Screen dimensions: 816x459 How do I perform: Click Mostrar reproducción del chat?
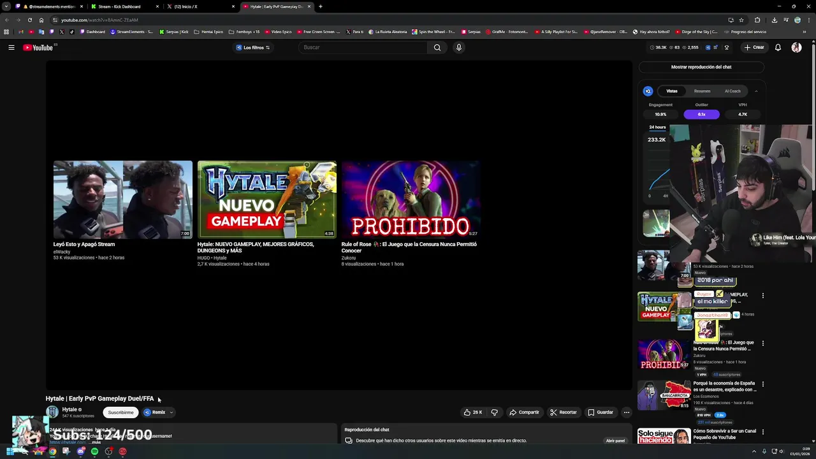(701, 67)
